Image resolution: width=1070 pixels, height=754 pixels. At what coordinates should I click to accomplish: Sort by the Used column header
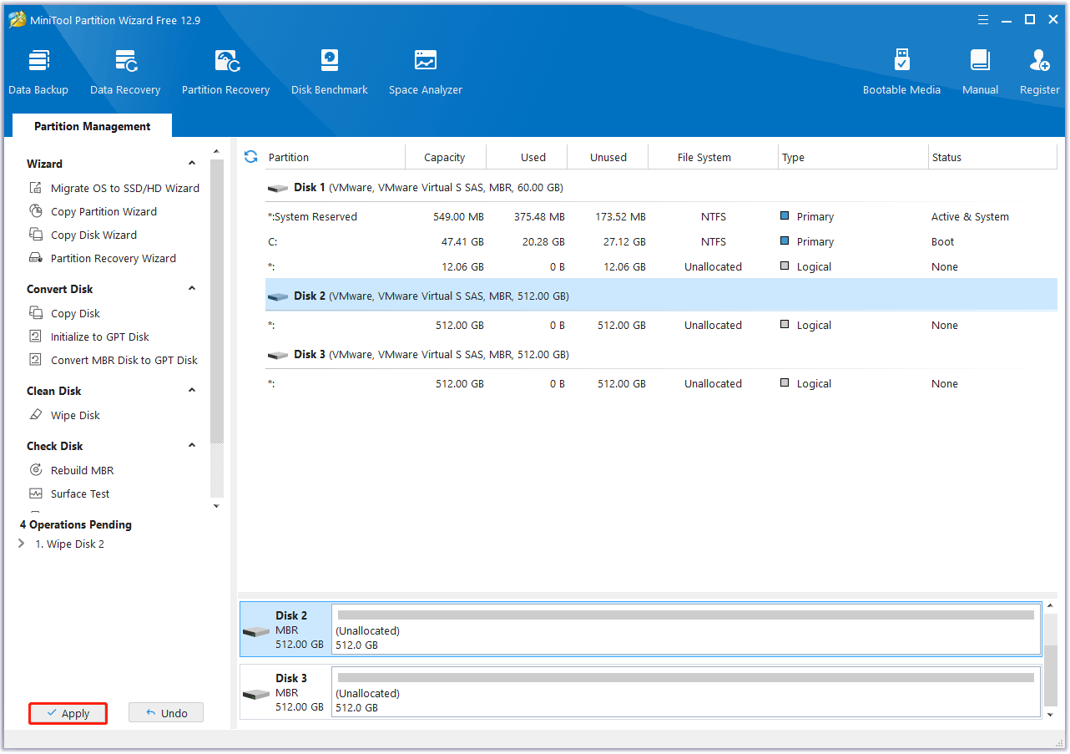point(527,157)
